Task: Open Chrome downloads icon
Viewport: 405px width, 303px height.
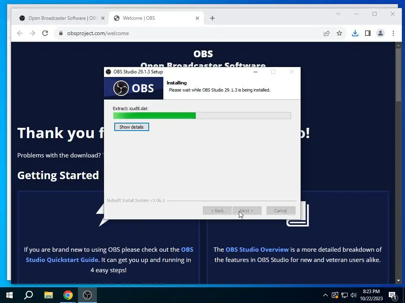Action: click(x=355, y=33)
